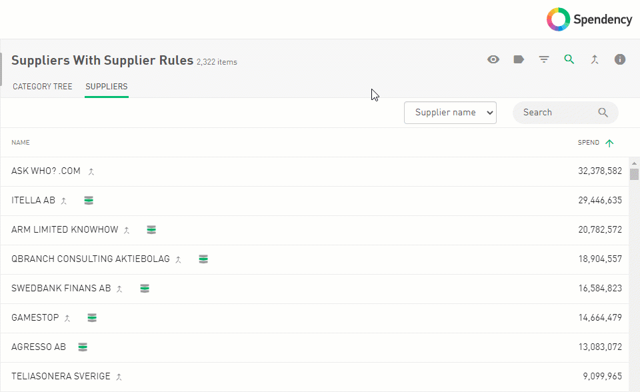640x392 pixels.
Task: Click the merge icon next to GAMESTOP
Action: pyautogui.click(x=67, y=318)
